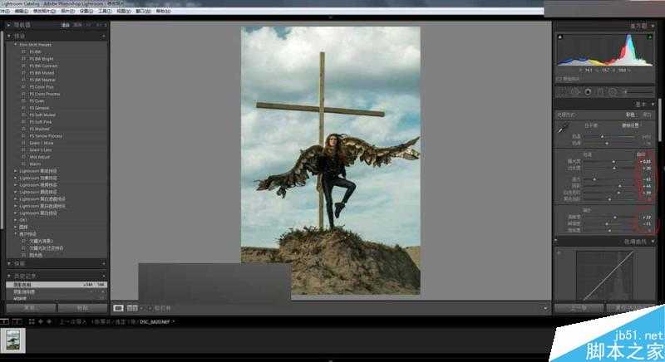Click the crop overlay tool icon
665x362 pixels.
575,91
